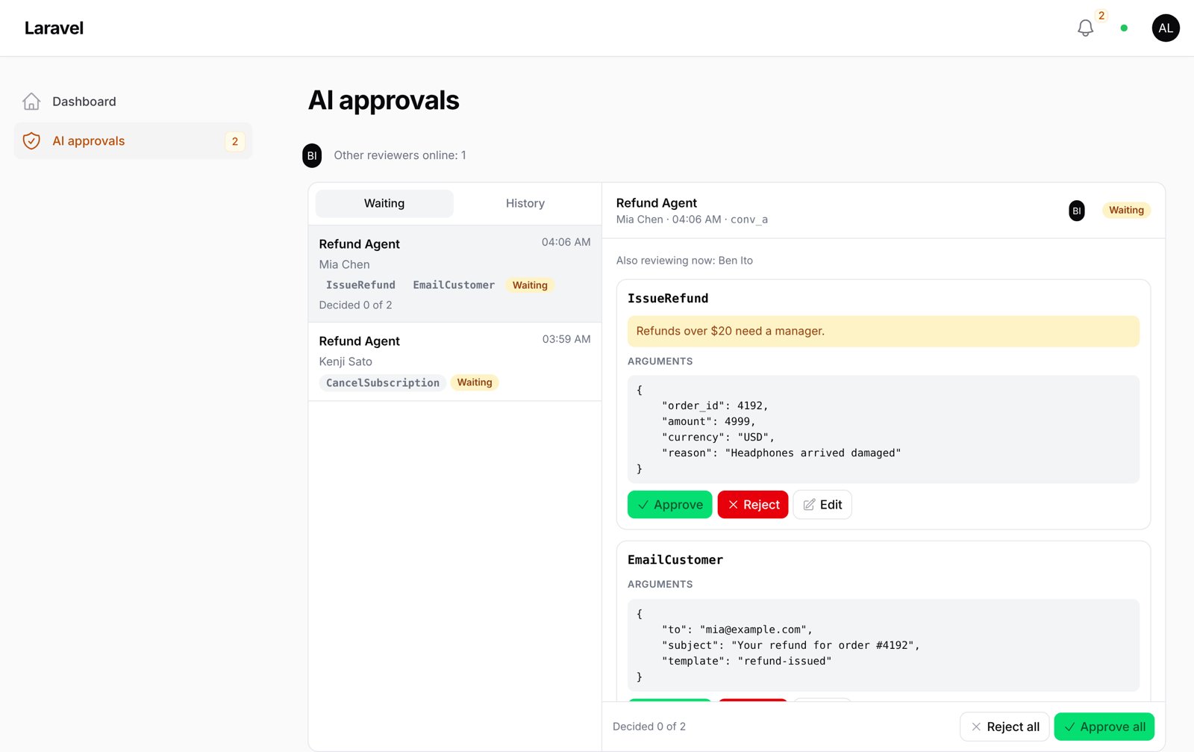Screen dimensions: 1194x752
Task: Approve the IssueRefund tool call
Action: click(x=669, y=505)
